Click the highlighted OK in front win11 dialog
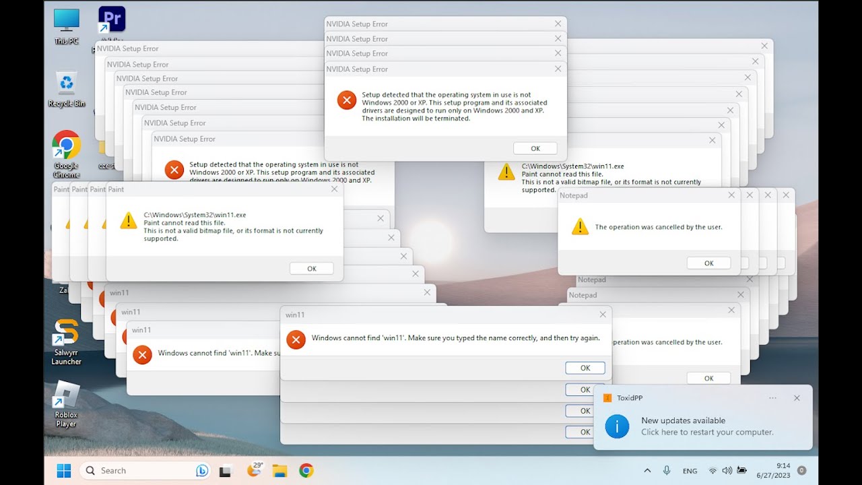862x485 pixels. point(585,368)
